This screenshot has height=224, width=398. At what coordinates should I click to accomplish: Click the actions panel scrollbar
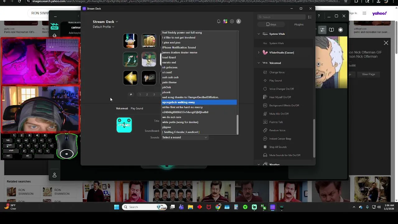(x=314, y=138)
